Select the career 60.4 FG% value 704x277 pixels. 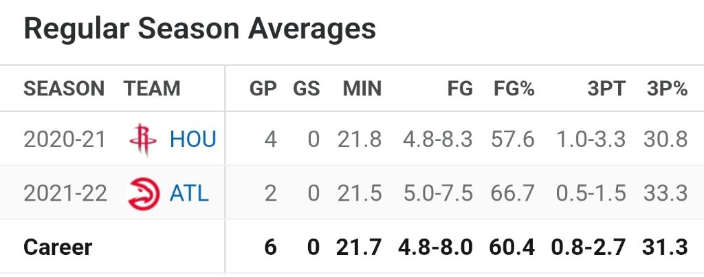[511, 247]
